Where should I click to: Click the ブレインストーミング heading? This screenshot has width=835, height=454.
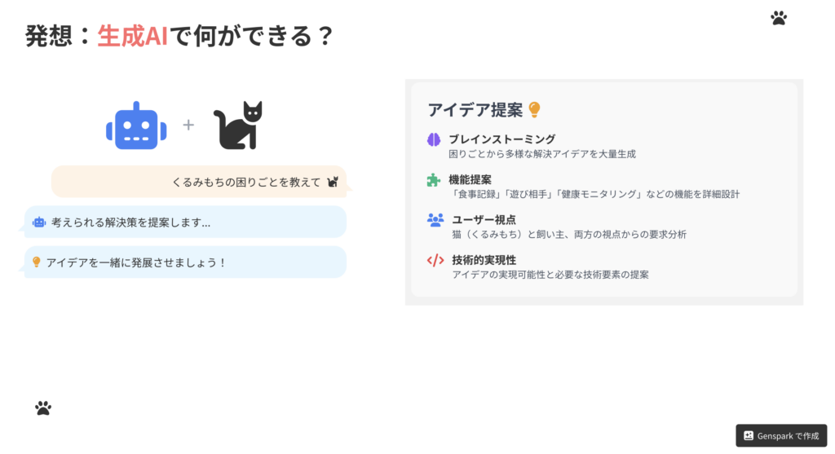tap(502, 139)
